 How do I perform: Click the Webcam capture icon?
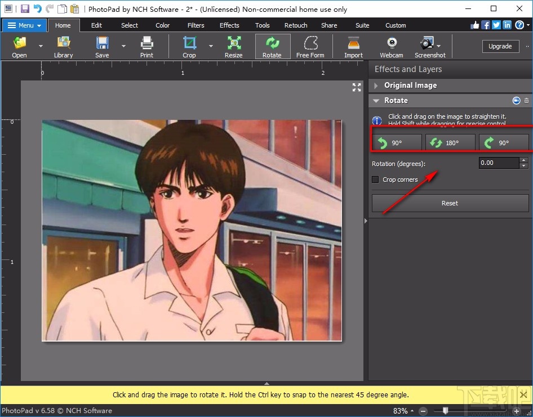(x=391, y=46)
